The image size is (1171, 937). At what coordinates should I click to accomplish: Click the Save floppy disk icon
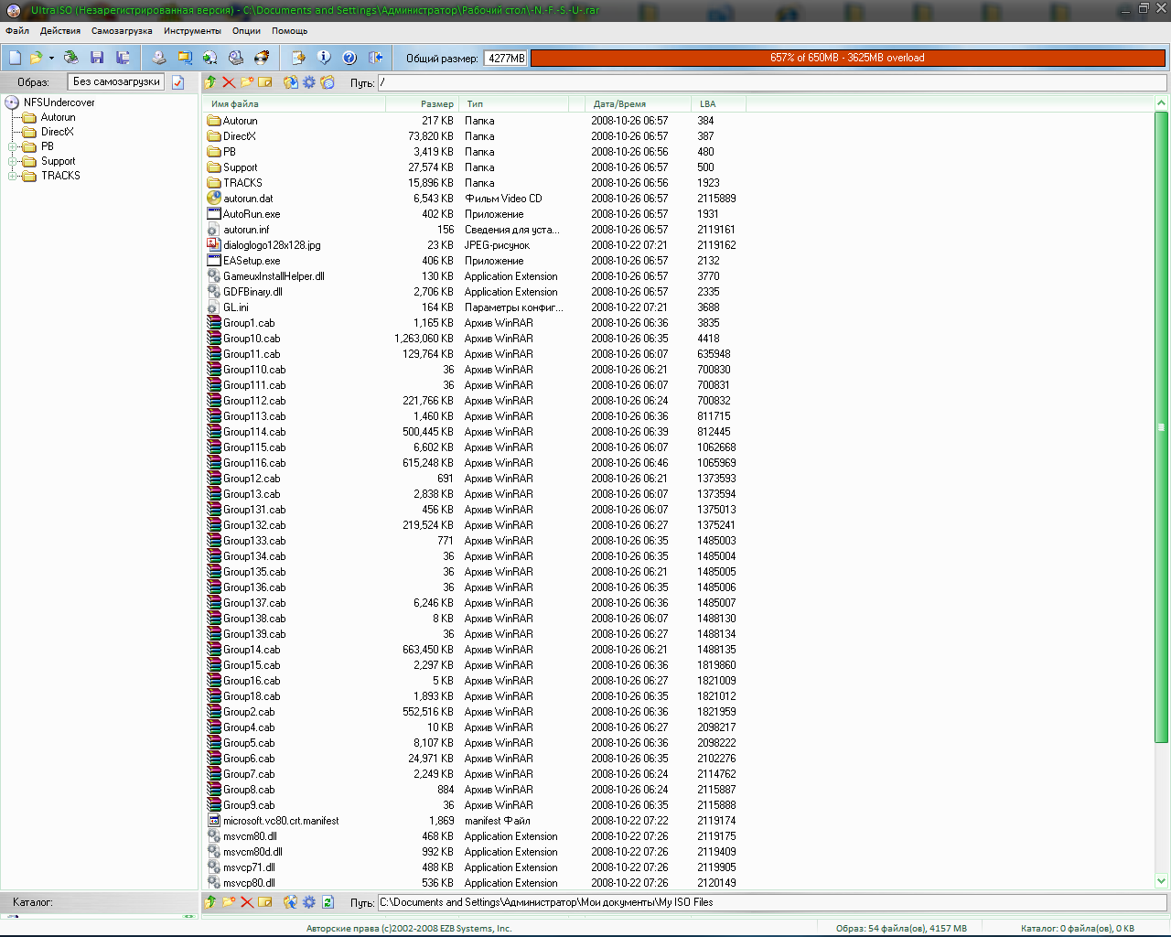pyautogui.click(x=97, y=58)
